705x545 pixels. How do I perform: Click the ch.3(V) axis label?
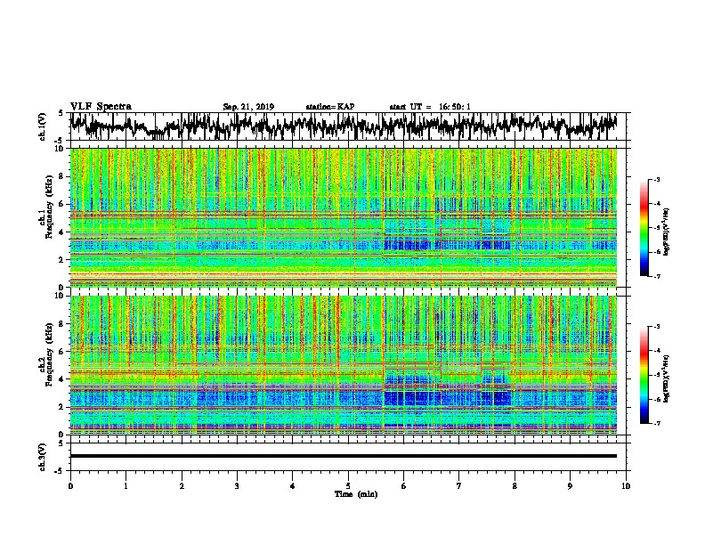tap(42, 457)
